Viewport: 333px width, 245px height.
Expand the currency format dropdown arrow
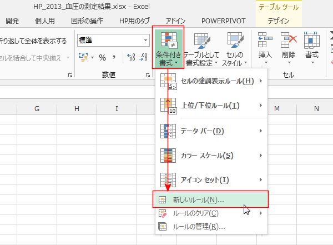pyautogui.click(x=92, y=57)
